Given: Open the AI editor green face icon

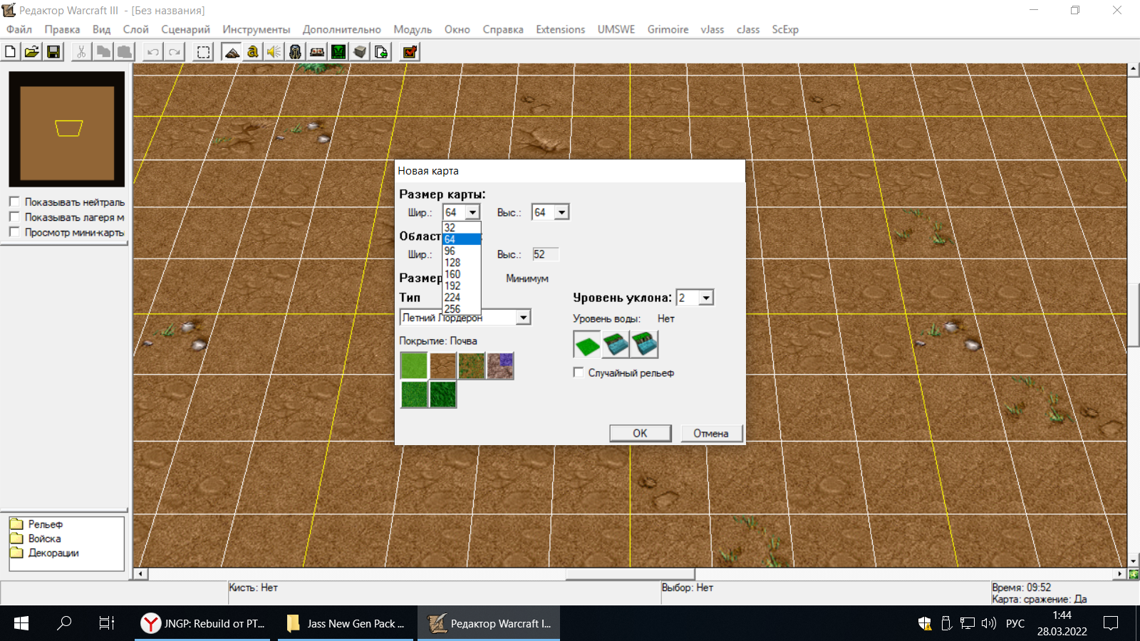Looking at the screenshot, I should pos(338,52).
